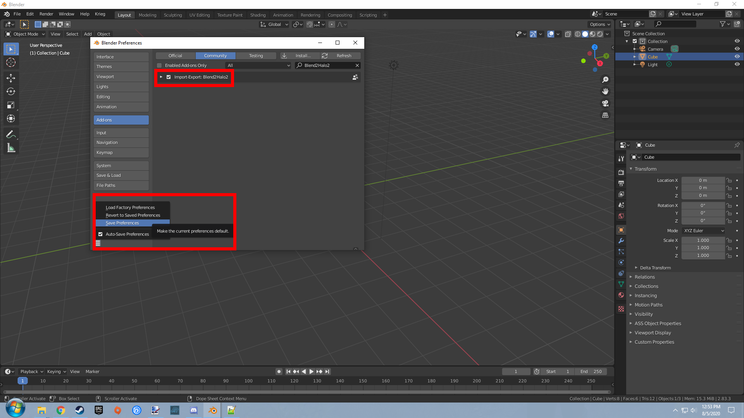Open the All add-ons category dropdown

[258, 65]
